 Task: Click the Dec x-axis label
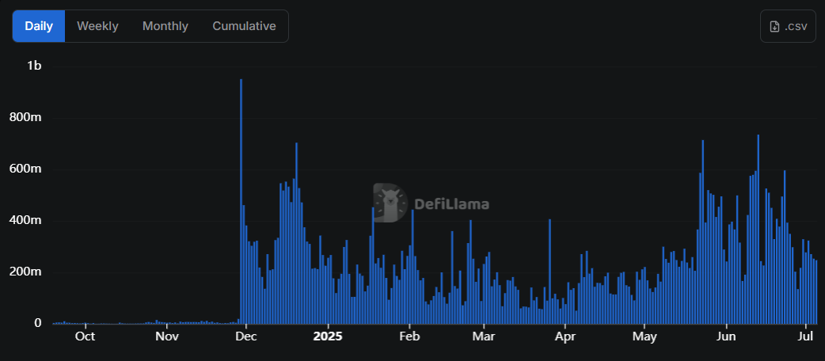246,336
